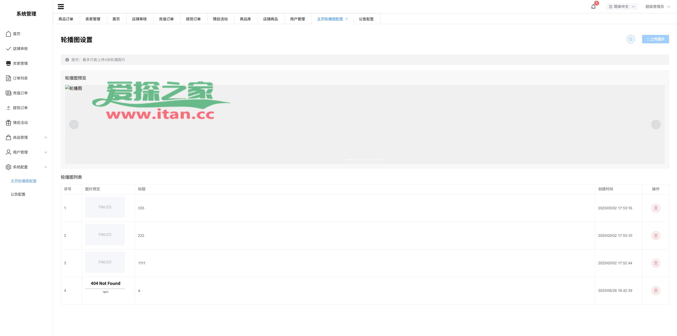Open FAILED image thumbnail in row 333
The height and width of the screenshot is (336, 677).
pyautogui.click(x=105, y=207)
